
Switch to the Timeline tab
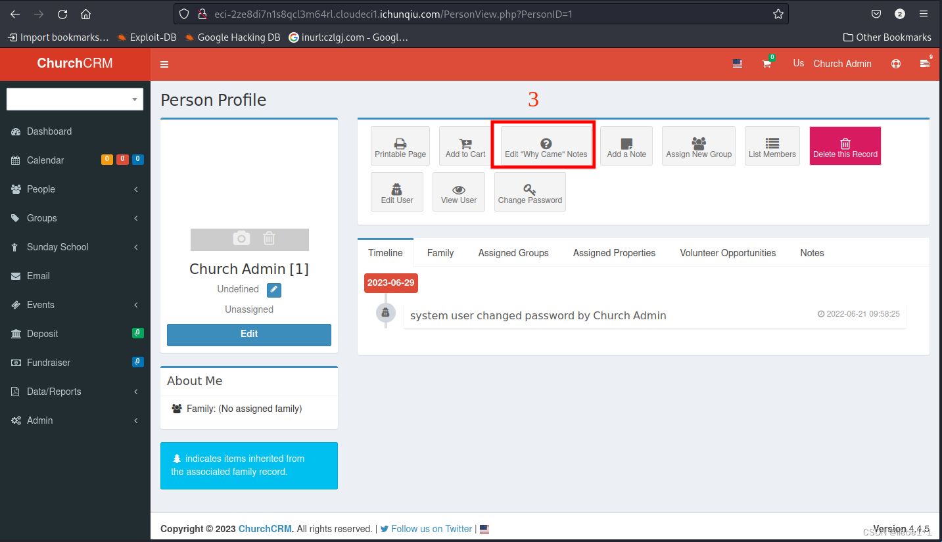[x=385, y=253]
